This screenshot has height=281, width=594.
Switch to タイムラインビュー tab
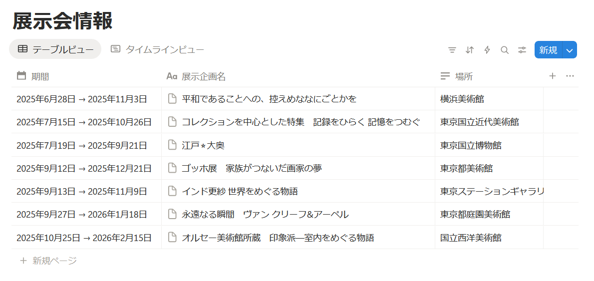pos(158,49)
